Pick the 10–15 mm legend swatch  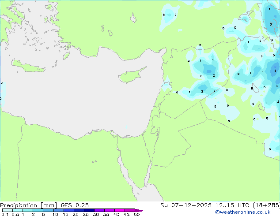(58, 210)
